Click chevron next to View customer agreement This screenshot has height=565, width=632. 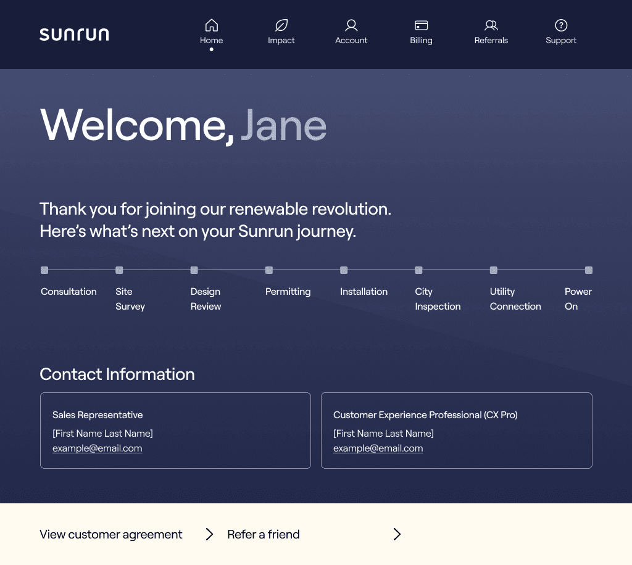tap(209, 534)
